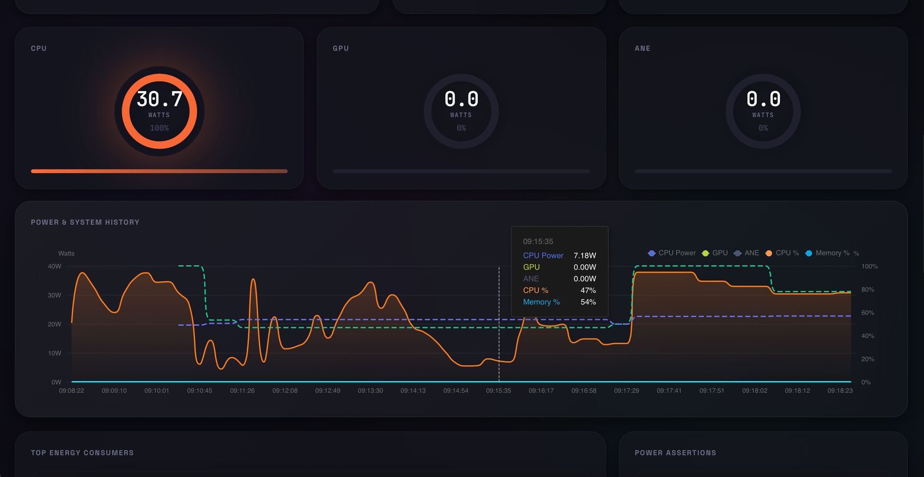Open the Power Assertions panel heading
The width and height of the screenshot is (924, 477).
tap(675, 453)
